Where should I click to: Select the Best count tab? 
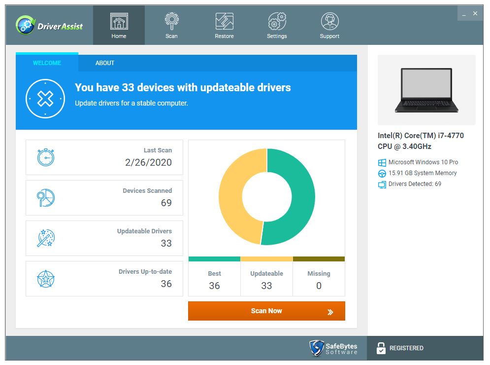point(214,279)
